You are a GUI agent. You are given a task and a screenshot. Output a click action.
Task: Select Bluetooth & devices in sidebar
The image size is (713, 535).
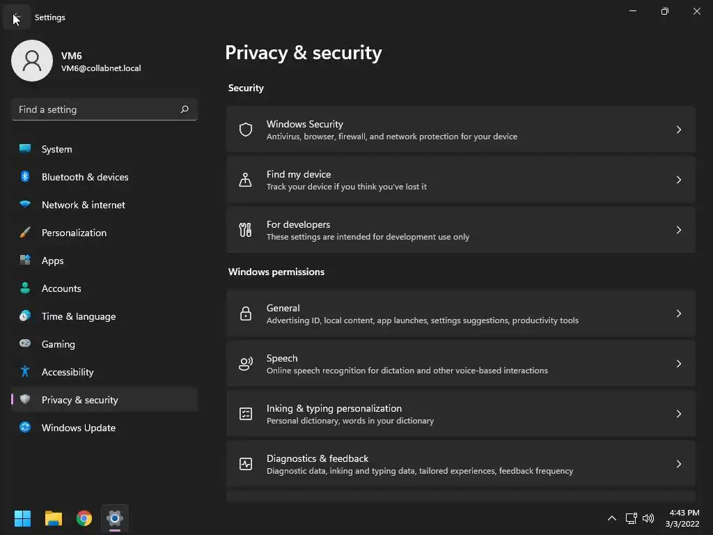[x=84, y=177]
